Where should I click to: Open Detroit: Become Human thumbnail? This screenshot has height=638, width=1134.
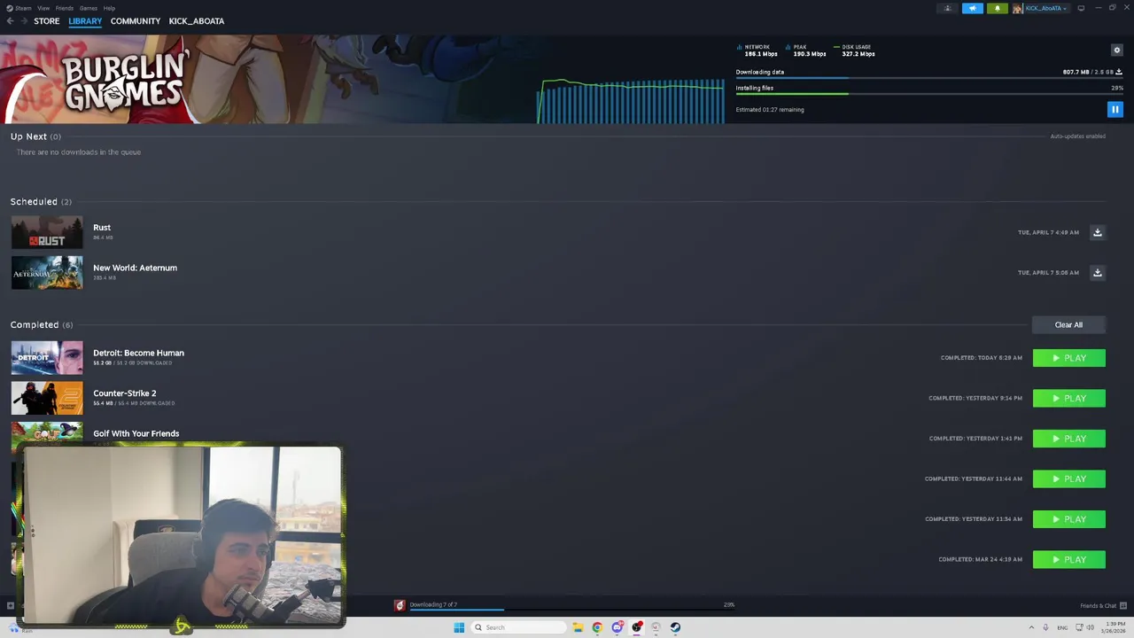click(47, 358)
